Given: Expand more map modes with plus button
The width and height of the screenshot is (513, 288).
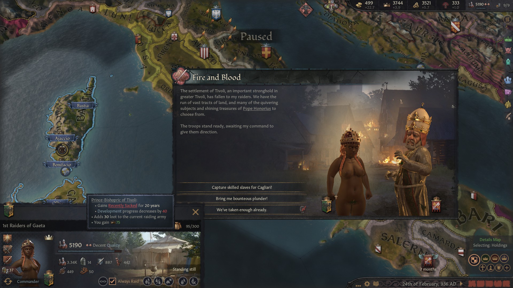Looking at the screenshot, I should 507,268.
